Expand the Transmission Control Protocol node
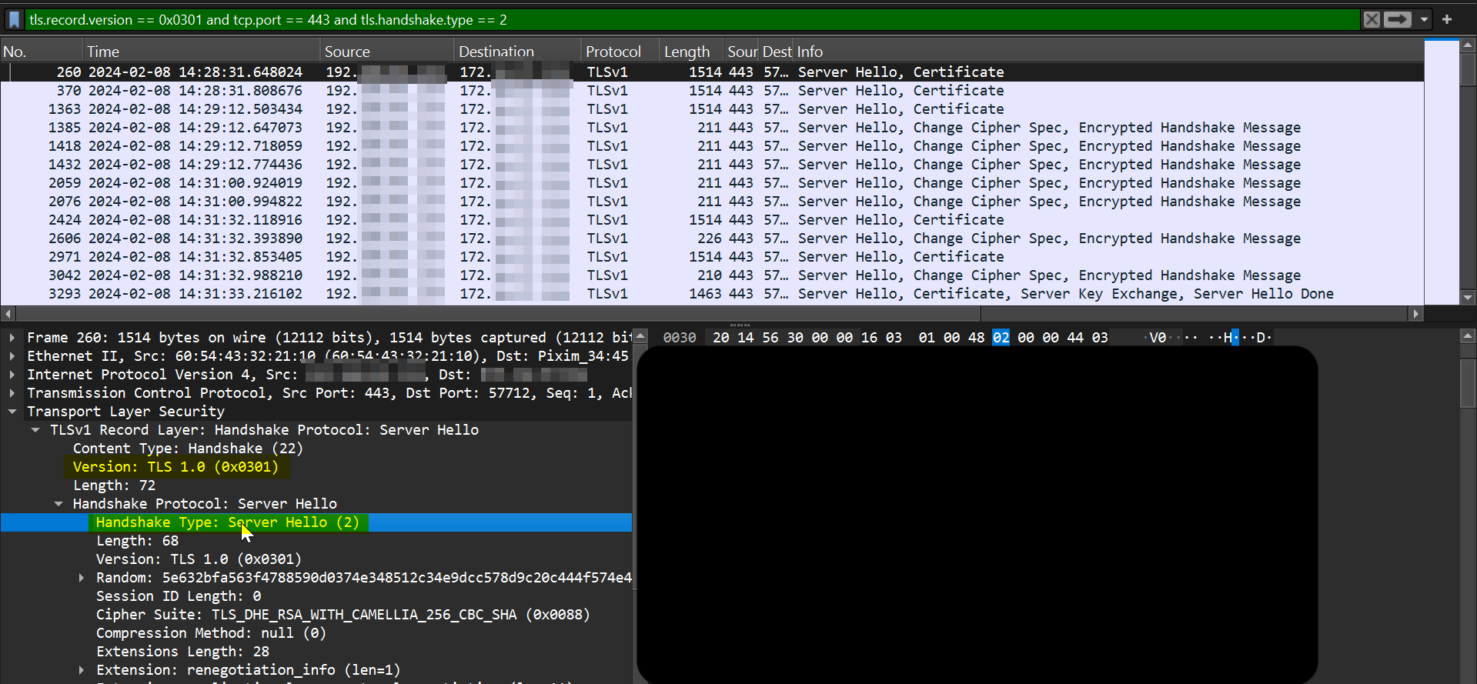Image resolution: width=1477 pixels, height=684 pixels. (12, 392)
